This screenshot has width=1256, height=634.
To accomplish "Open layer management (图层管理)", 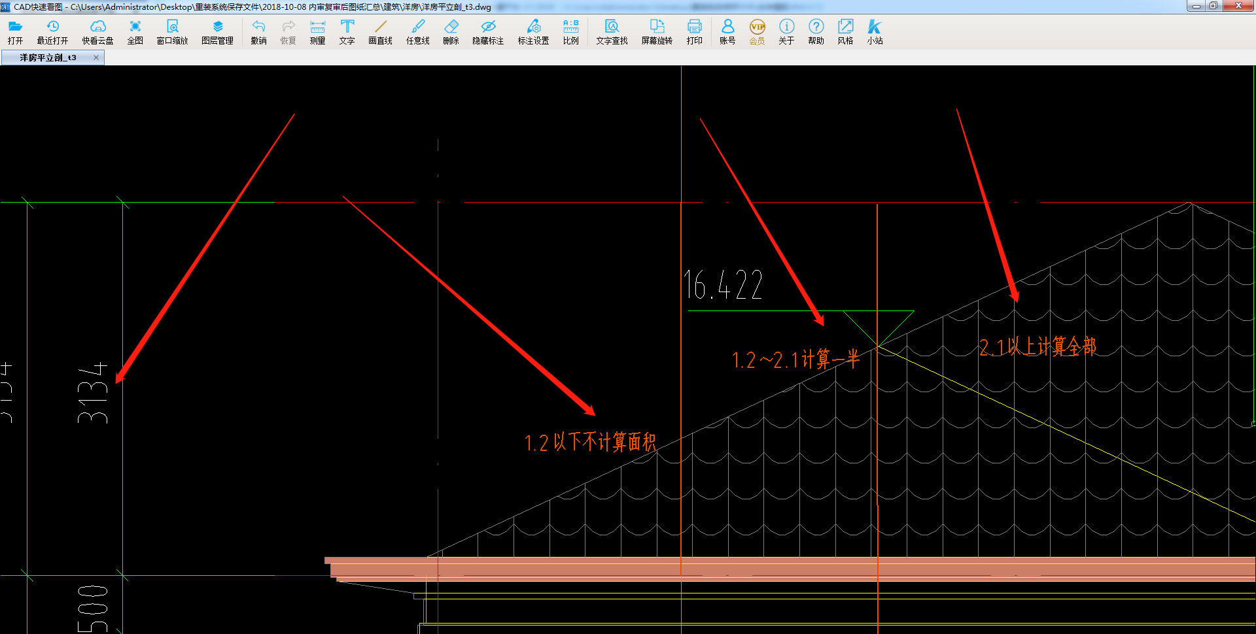I will [x=217, y=31].
